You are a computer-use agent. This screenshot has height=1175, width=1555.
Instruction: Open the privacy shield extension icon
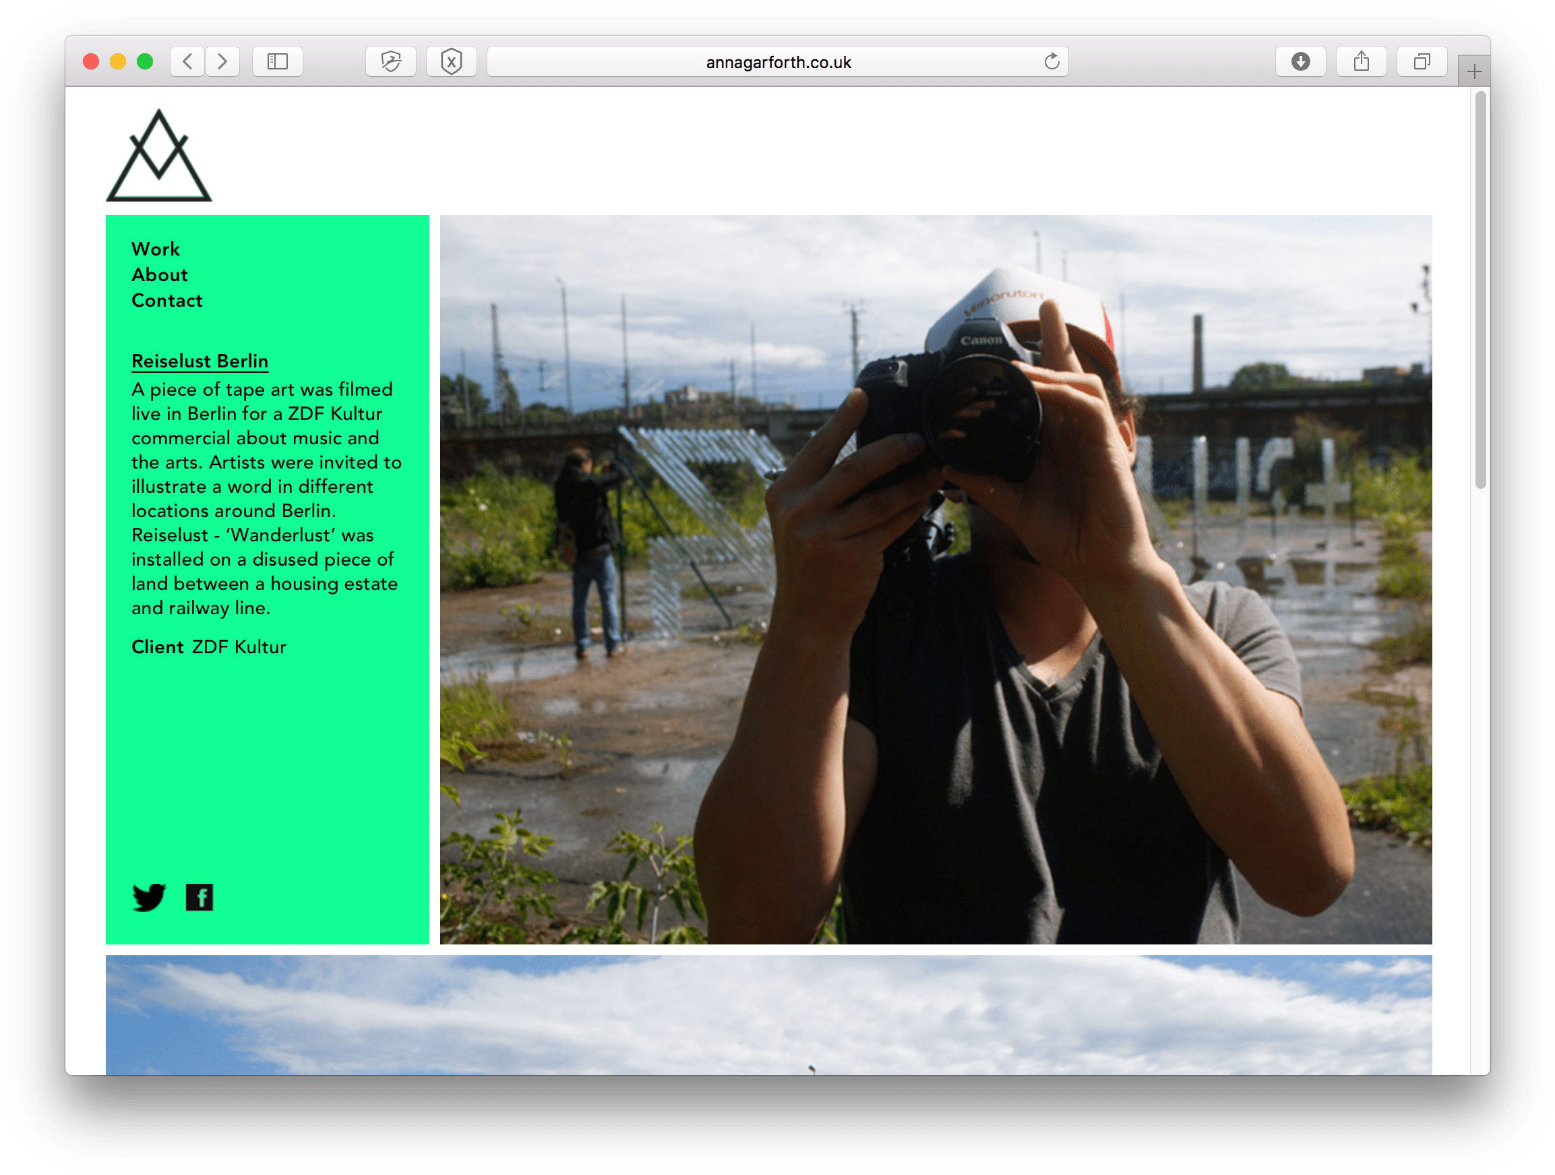pyautogui.click(x=391, y=62)
